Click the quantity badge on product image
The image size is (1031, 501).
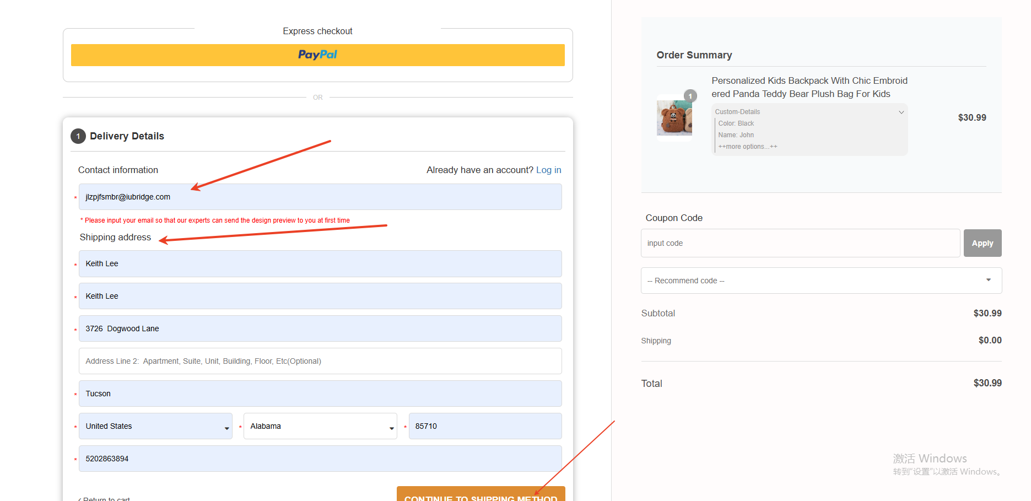(x=690, y=96)
